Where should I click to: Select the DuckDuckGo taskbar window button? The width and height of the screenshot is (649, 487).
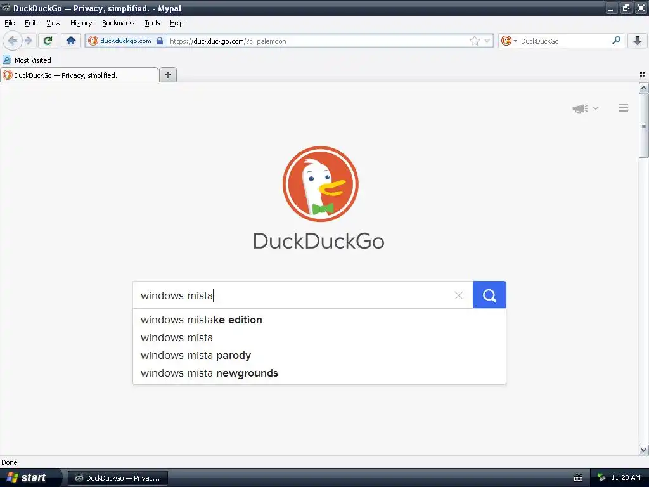[x=117, y=478]
